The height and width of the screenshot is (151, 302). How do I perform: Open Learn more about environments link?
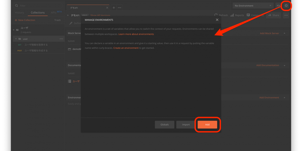click(136, 34)
